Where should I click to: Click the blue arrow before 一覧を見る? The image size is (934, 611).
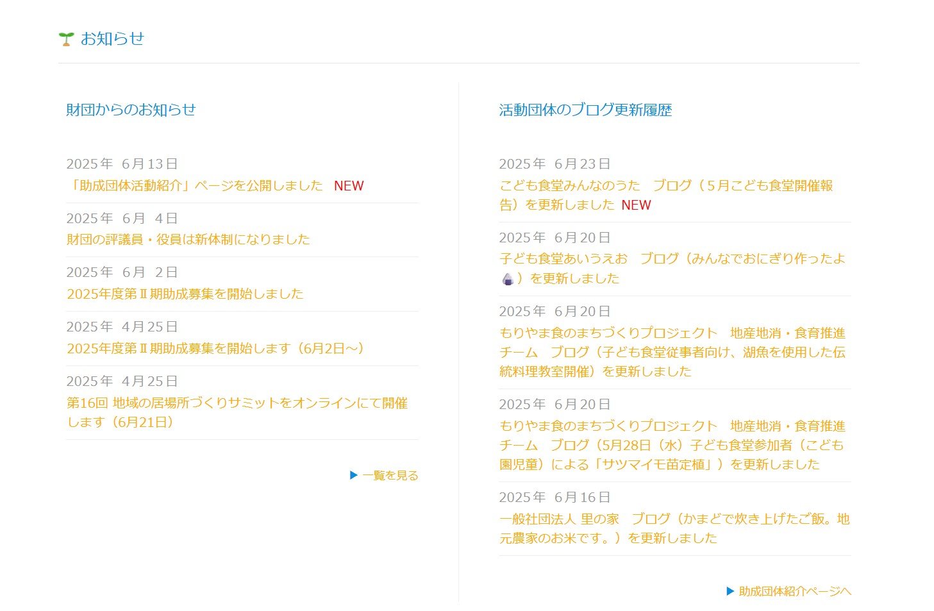[353, 475]
